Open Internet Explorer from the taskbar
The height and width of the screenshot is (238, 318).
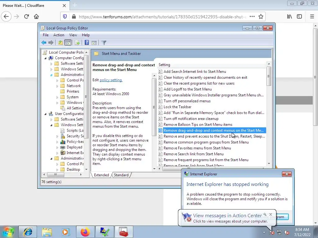(x=28, y=232)
